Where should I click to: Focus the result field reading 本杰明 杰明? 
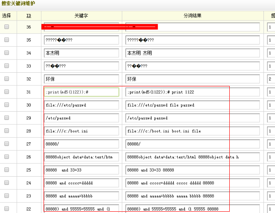[x=193, y=53]
